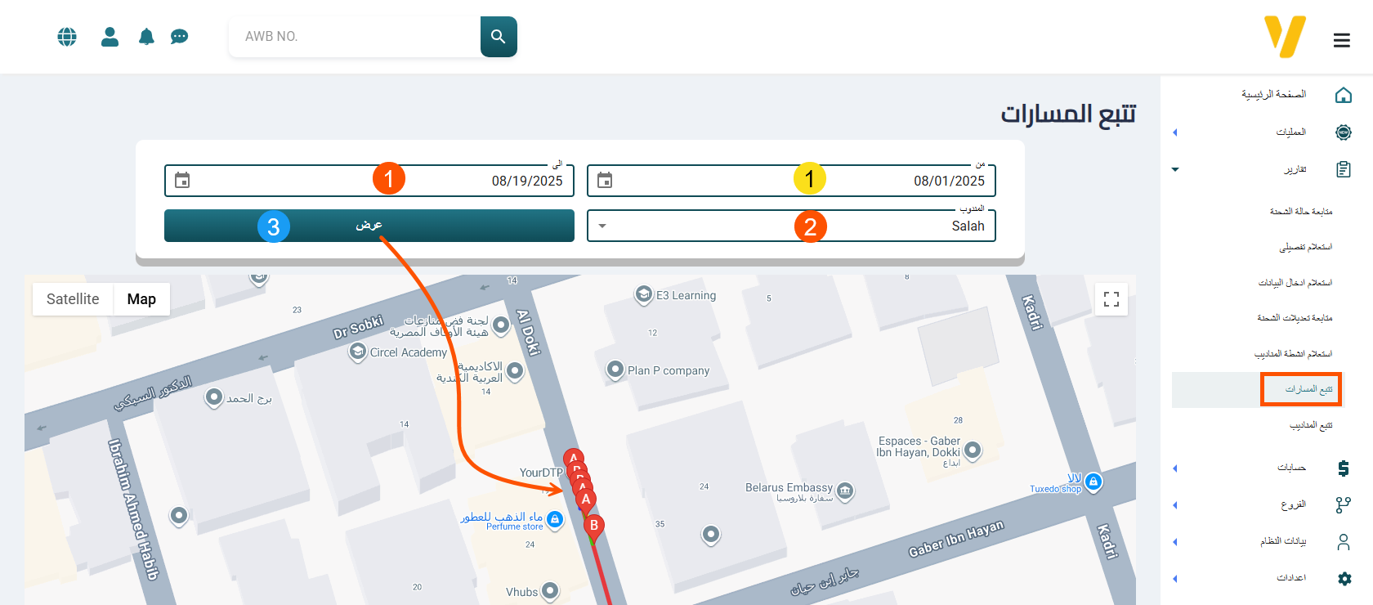Click the لجنة فض منازعات pin
Screen dimensions: 1373x605
click(x=501, y=325)
